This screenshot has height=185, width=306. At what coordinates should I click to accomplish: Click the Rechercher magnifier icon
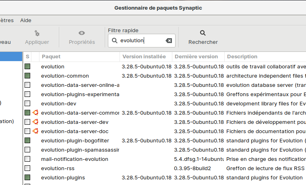pos(203,33)
